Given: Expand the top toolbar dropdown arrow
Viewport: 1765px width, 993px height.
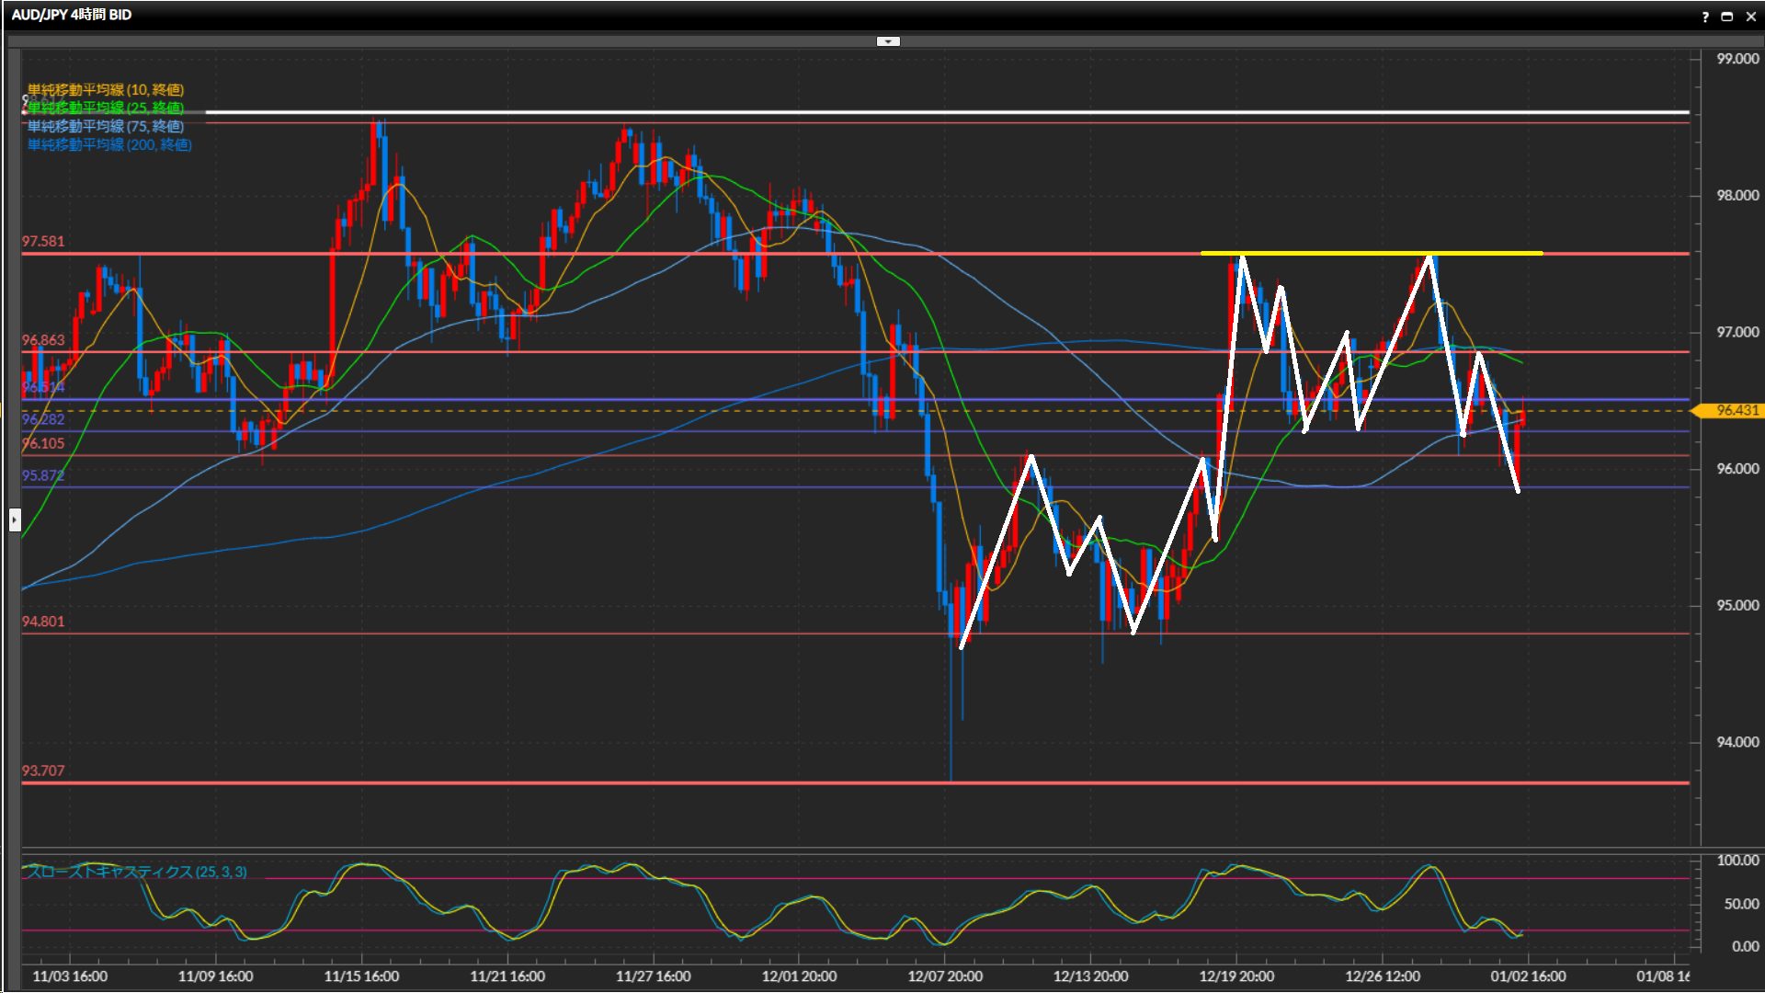Looking at the screenshot, I should (x=888, y=41).
